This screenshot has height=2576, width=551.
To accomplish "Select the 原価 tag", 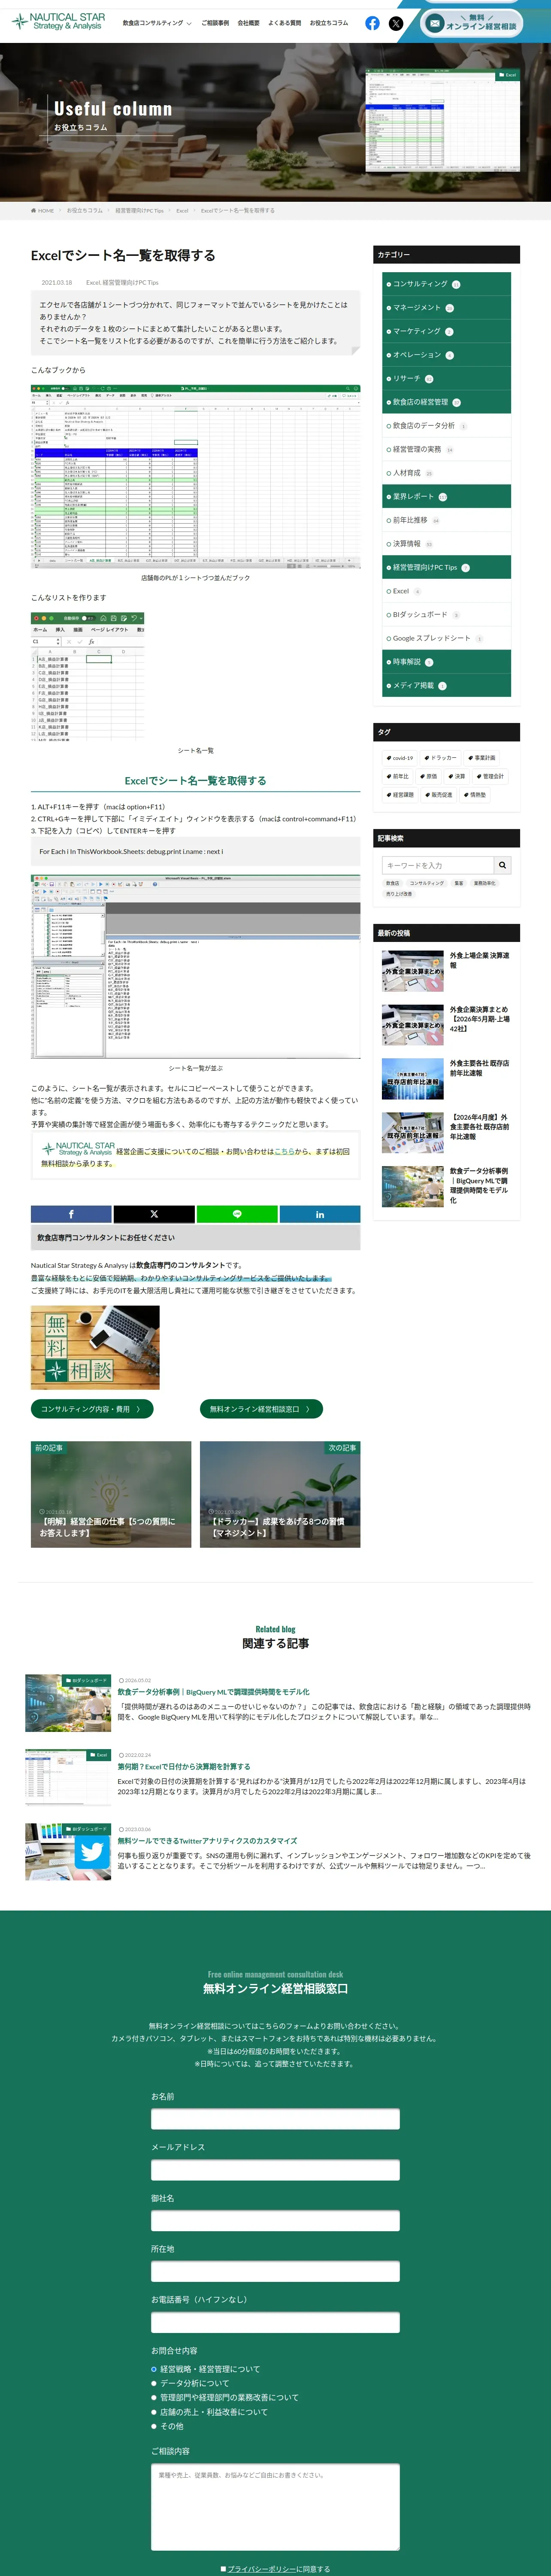I will point(429,776).
